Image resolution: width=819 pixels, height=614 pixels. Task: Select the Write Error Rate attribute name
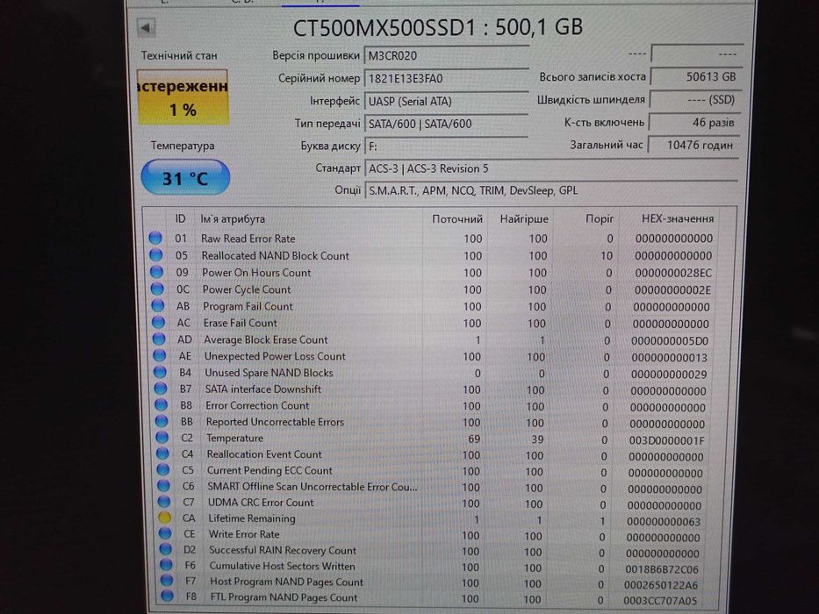point(244,534)
